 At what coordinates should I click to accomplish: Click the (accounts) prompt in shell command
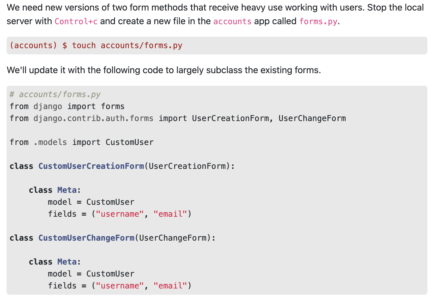pos(33,46)
